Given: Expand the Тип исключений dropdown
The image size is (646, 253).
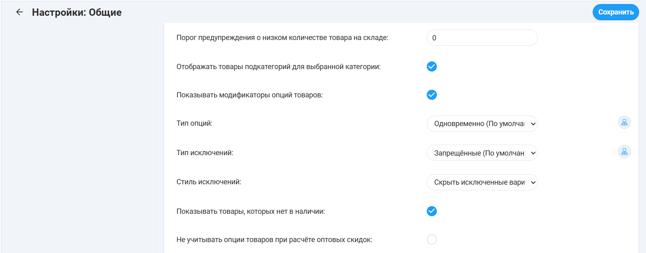Looking at the screenshot, I should [482, 153].
